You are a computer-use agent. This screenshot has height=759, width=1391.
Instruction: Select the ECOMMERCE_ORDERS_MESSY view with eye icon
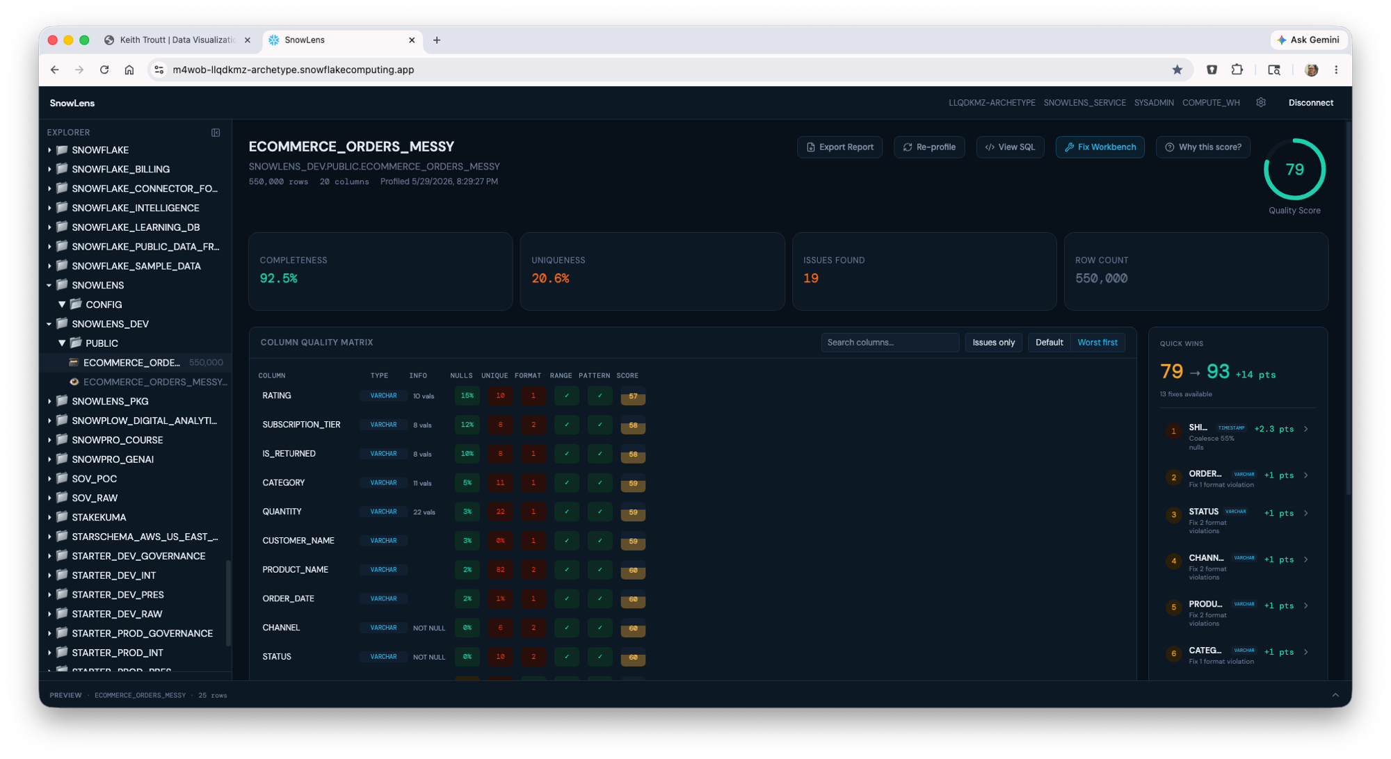point(137,382)
